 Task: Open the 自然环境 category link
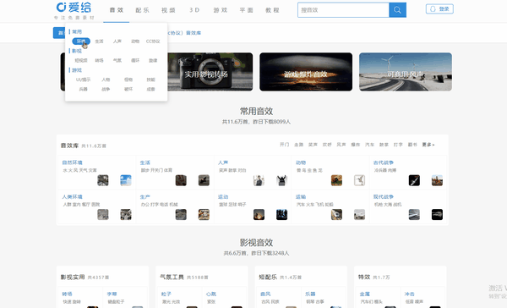(72, 162)
